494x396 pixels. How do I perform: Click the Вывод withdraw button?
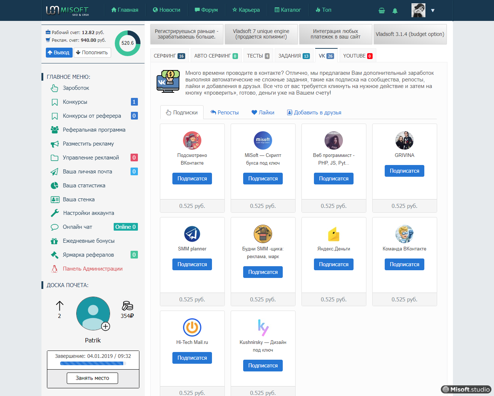click(x=58, y=52)
